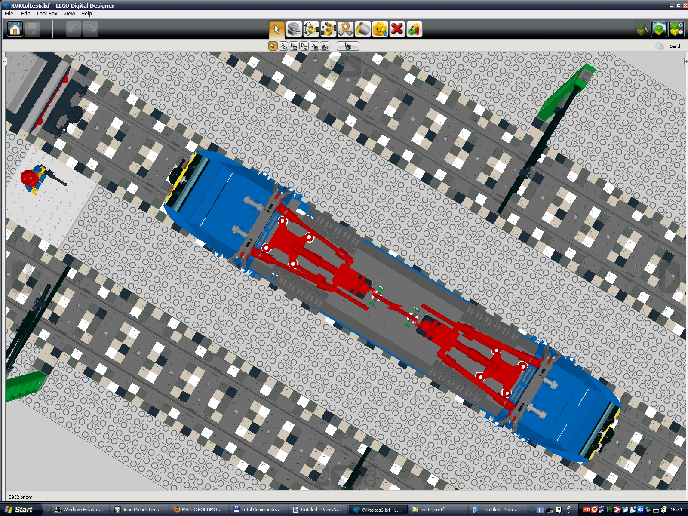Select the Paint bucket tool

(x=363, y=29)
